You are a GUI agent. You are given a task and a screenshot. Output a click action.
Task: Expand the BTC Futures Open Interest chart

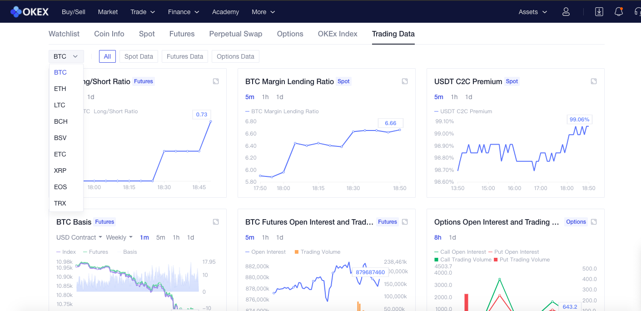click(x=405, y=222)
